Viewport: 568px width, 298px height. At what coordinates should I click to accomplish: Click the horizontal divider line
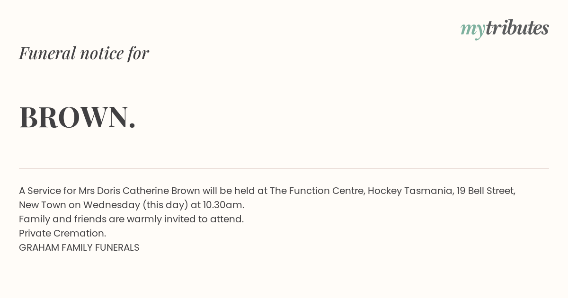pos(284,168)
